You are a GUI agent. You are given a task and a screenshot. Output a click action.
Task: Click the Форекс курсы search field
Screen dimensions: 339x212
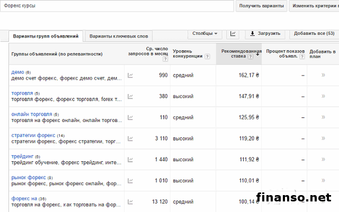(x=117, y=6)
